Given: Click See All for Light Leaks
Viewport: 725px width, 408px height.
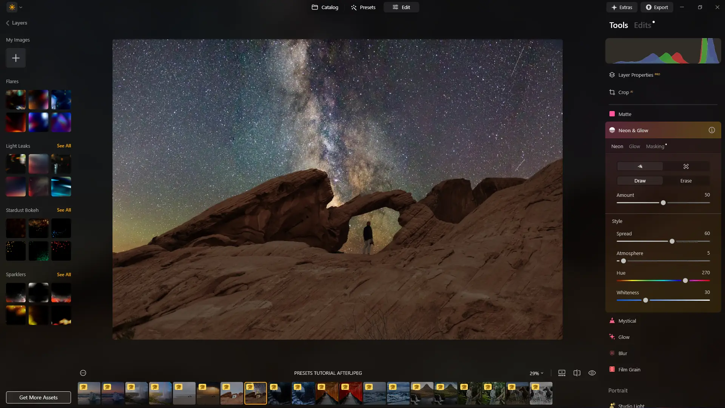Looking at the screenshot, I should point(64,146).
